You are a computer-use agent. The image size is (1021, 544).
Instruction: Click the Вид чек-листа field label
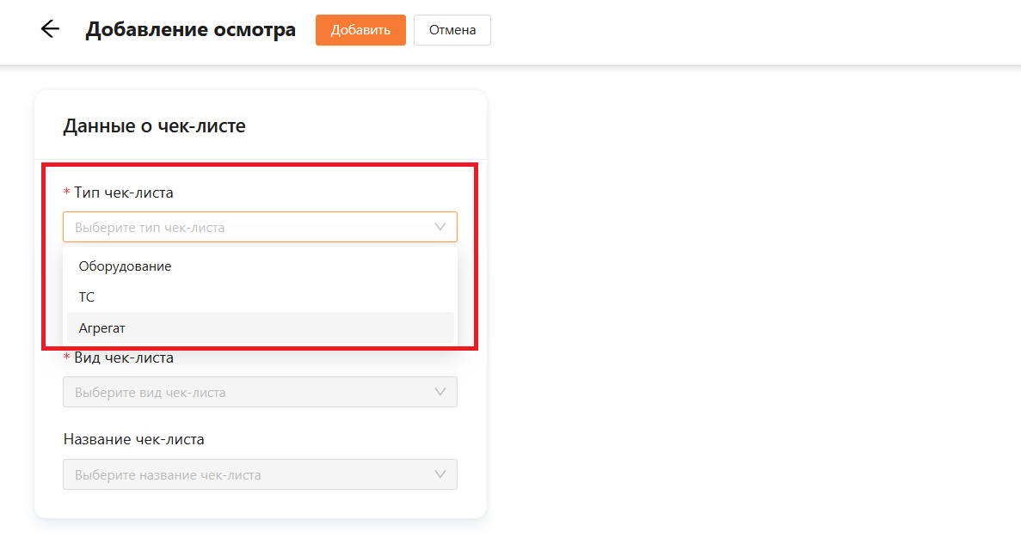[124, 358]
